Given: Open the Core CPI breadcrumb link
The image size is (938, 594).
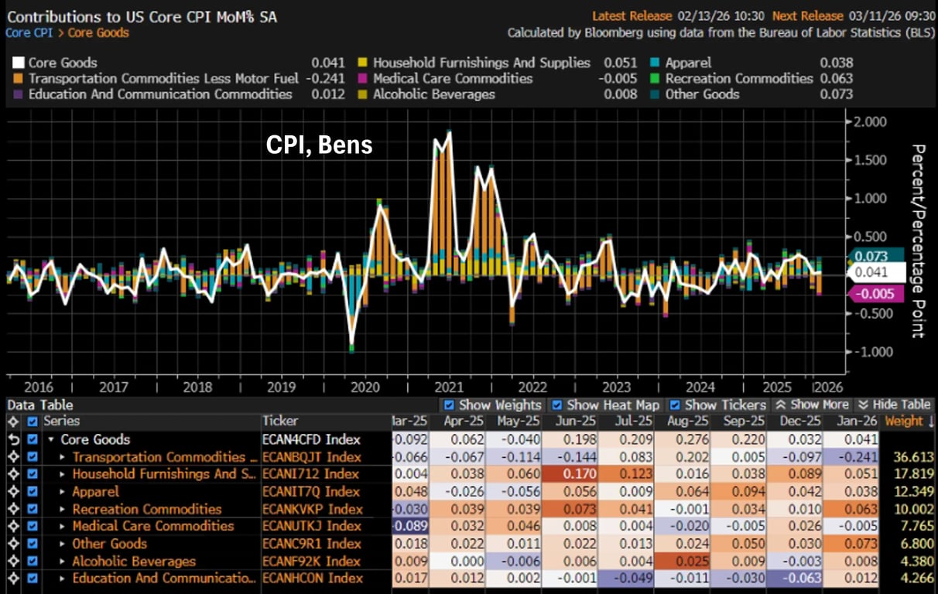Looking at the screenshot, I should (30, 32).
